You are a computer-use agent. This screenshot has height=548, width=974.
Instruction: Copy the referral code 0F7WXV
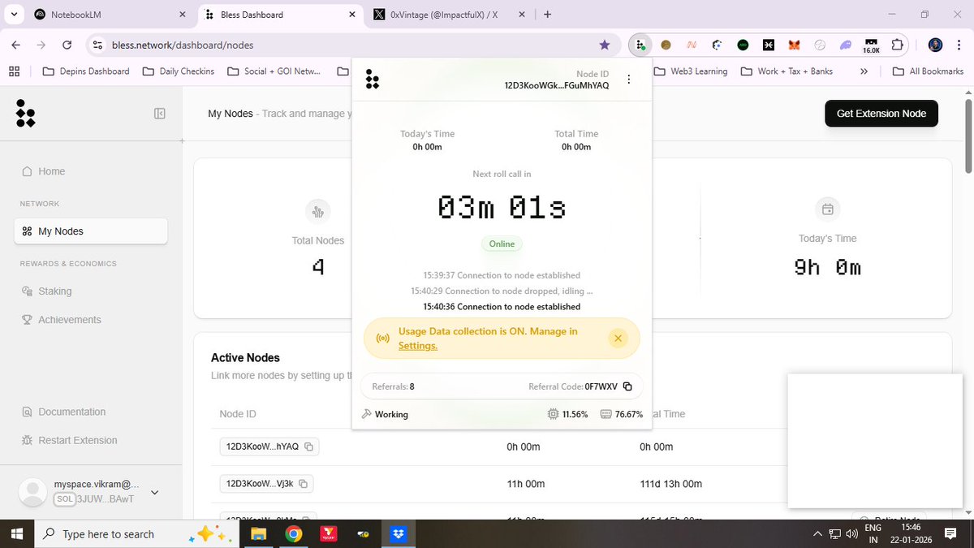pyautogui.click(x=627, y=386)
